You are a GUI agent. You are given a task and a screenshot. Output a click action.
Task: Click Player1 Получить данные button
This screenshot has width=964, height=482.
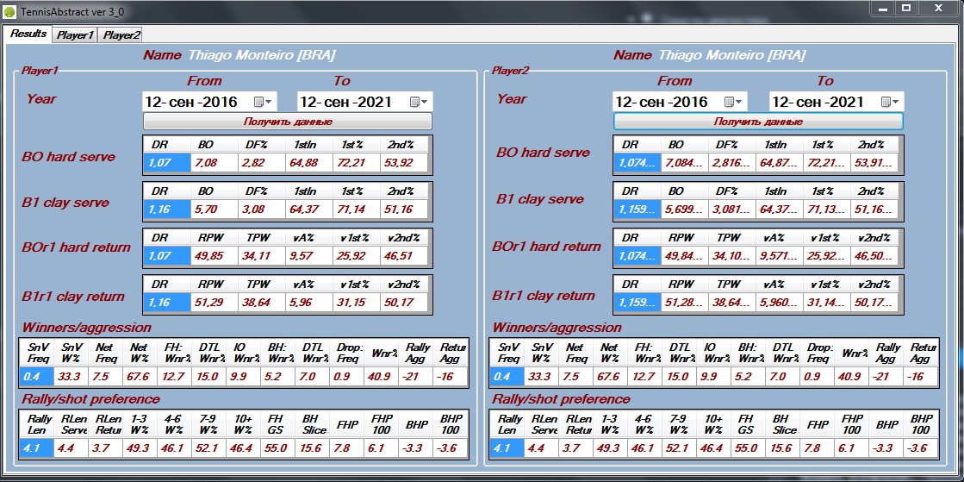[288, 122]
